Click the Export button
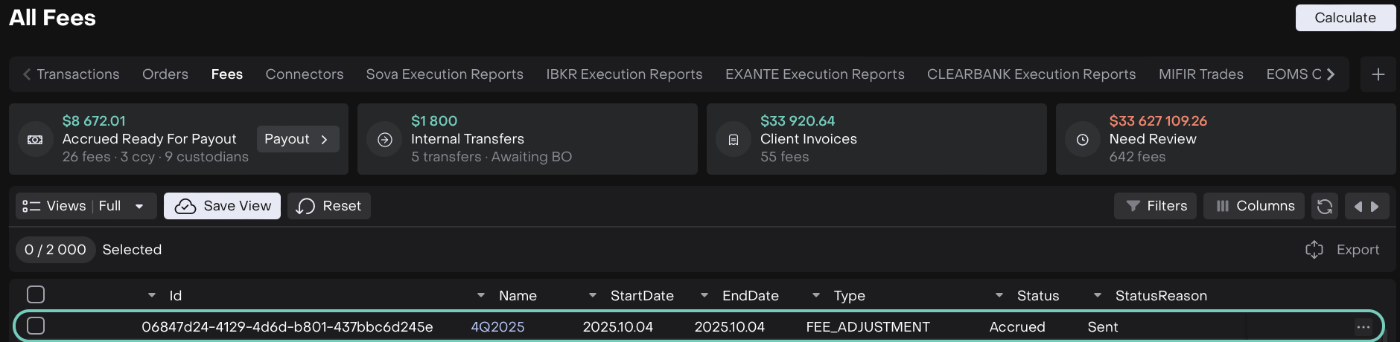Image resolution: width=1400 pixels, height=342 pixels. point(1343,250)
